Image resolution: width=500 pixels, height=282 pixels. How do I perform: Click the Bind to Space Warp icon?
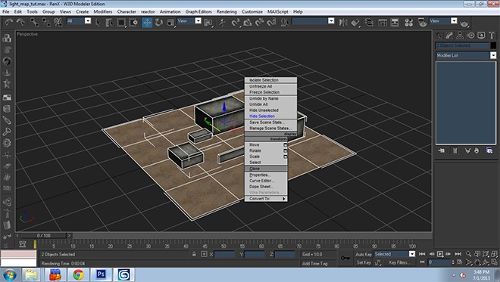click(x=58, y=22)
